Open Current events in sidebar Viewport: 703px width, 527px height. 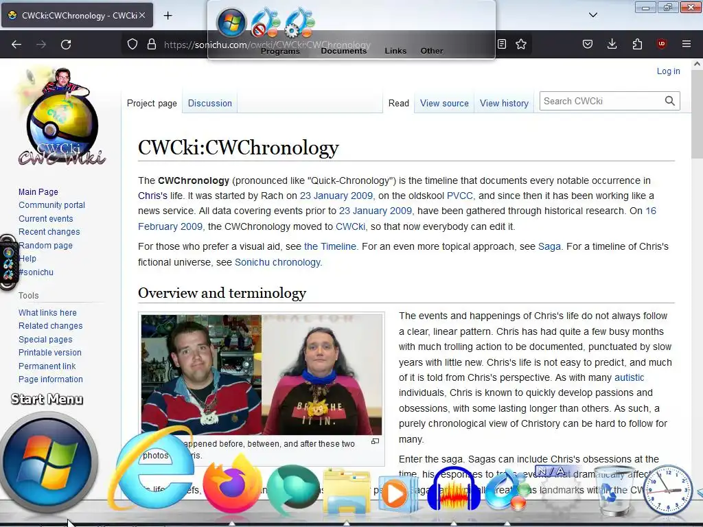46,219
